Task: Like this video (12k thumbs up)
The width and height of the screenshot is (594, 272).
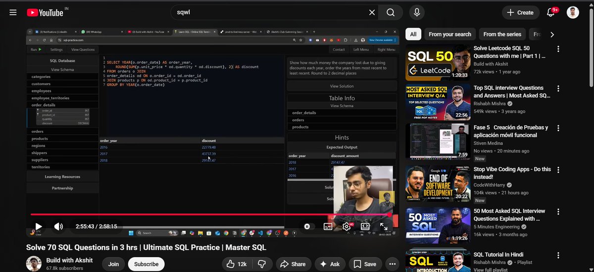Action: pyautogui.click(x=236, y=264)
